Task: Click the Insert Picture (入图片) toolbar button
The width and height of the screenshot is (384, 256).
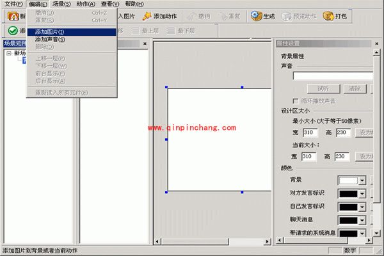Action: click(126, 16)
